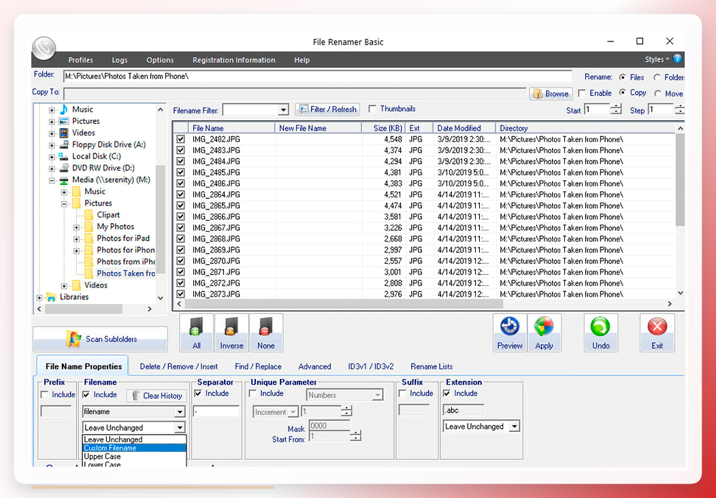
Task: Open the ID3v1 / ID3v2 tab
Action: [371, 367]
